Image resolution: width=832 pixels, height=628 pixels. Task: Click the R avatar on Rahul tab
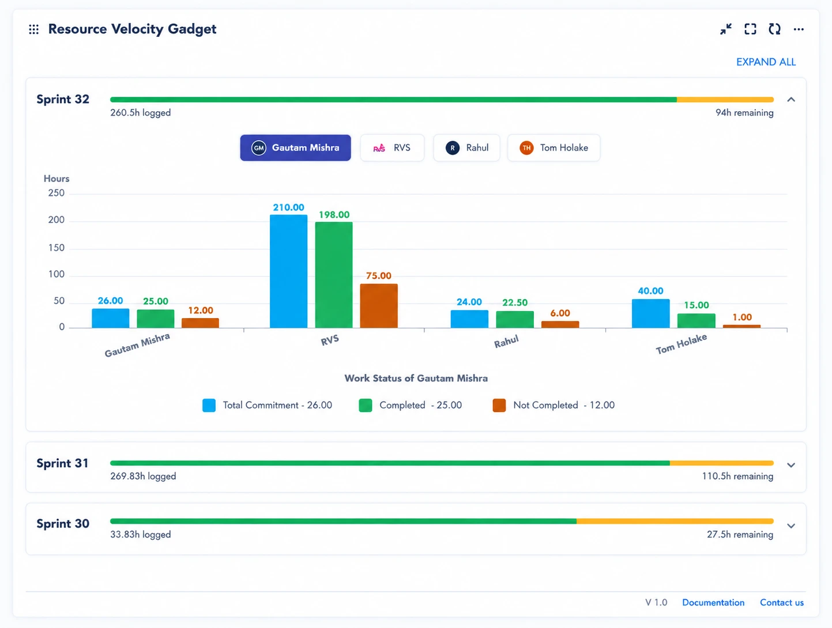(x=453, y=148)
